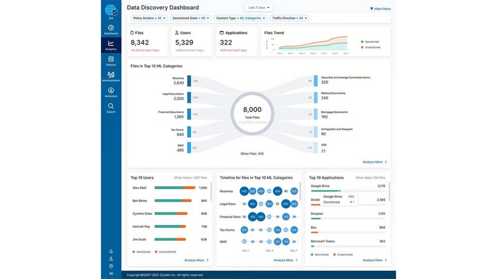The image size is (497, 279).
Task: Select Microsoft Teams application row
Action: (x=348, y=243)
